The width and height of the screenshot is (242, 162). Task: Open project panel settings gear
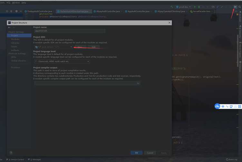pyautogui.click(x=16, y=11)
